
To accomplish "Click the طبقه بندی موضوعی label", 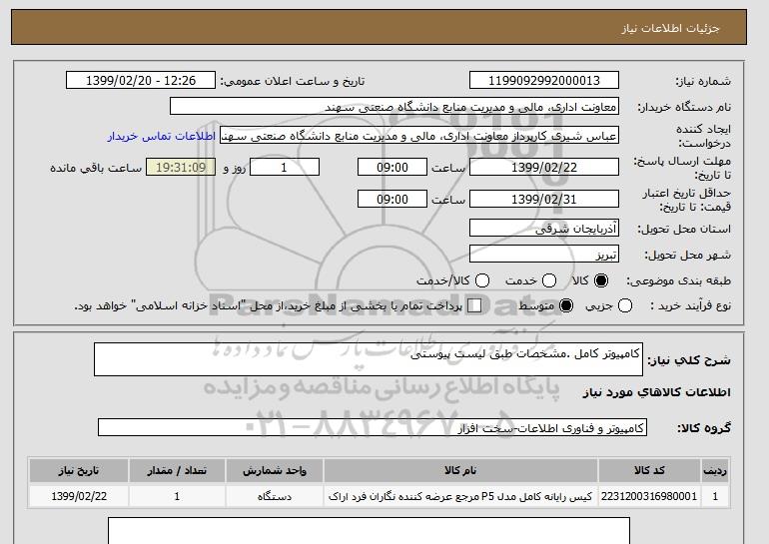I will (679, 280).
